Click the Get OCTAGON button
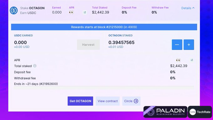 tap(80, 101)
